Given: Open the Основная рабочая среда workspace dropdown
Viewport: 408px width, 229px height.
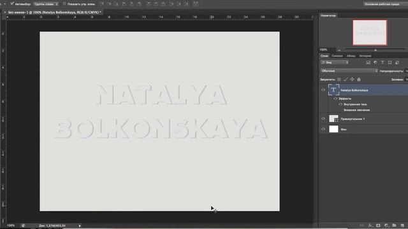Looking at the screenshot, I should [385, 4].
